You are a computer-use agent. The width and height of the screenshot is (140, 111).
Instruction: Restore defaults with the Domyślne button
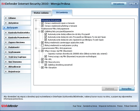[x=127, y=89]
